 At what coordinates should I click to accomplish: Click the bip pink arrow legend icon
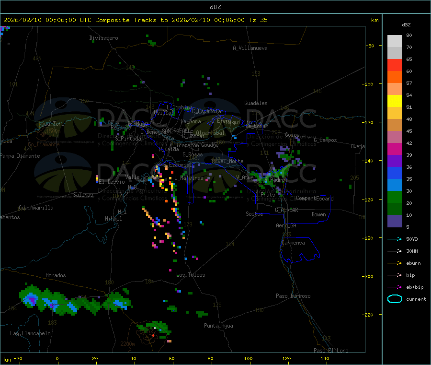[395, 275]
